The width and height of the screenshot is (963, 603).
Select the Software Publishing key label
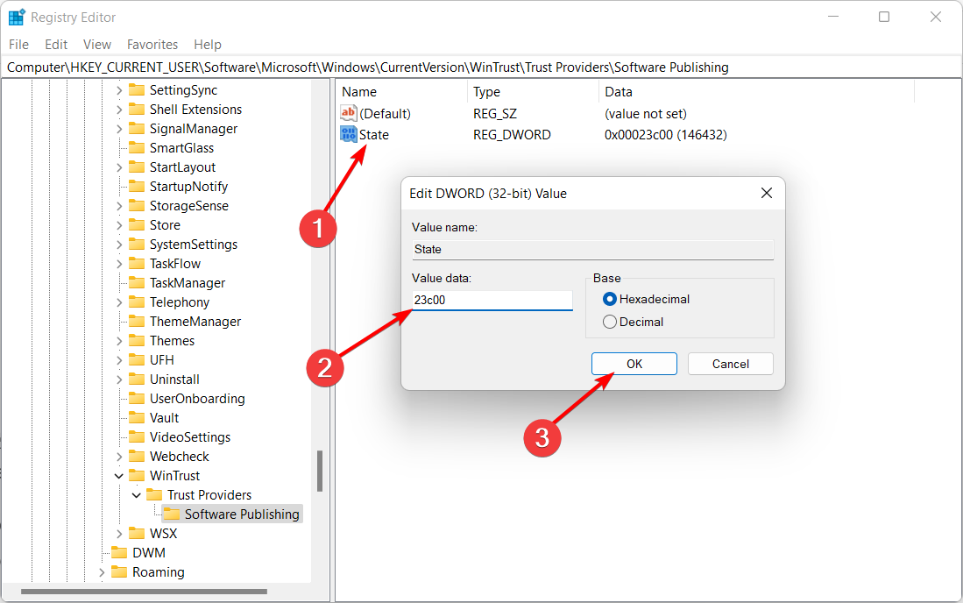pos(242,514)
